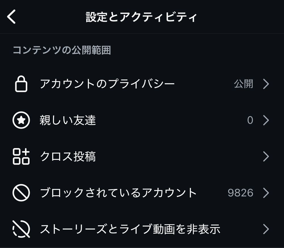Open ストーリーズとライブ動画を非表示 entry
Image resolution: width=284 pixels, height=248 pixels.
point(130,229)
